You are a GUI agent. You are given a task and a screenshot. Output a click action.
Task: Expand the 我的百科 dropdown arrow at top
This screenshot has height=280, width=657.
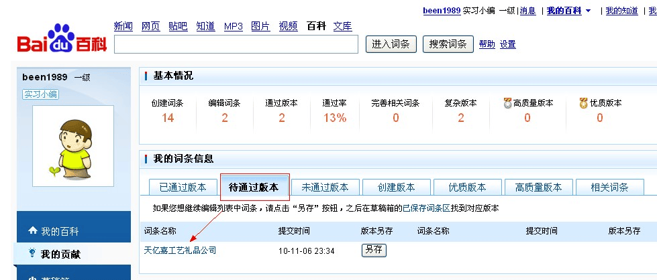589,11
